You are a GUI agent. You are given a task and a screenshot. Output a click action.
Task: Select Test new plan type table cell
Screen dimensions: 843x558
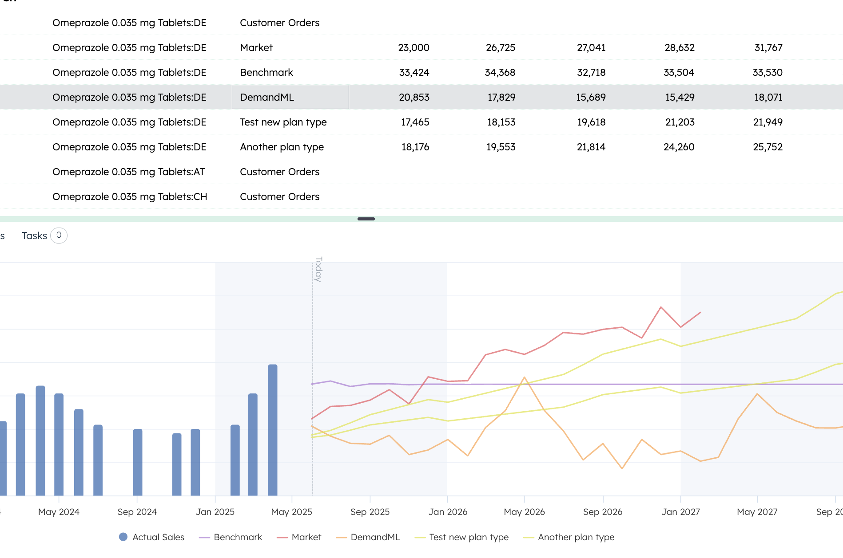click(283, 122)
